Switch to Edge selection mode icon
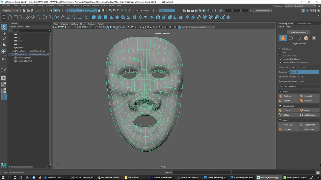The width and height of the screenshot is (321, 180). pos(299,38)
